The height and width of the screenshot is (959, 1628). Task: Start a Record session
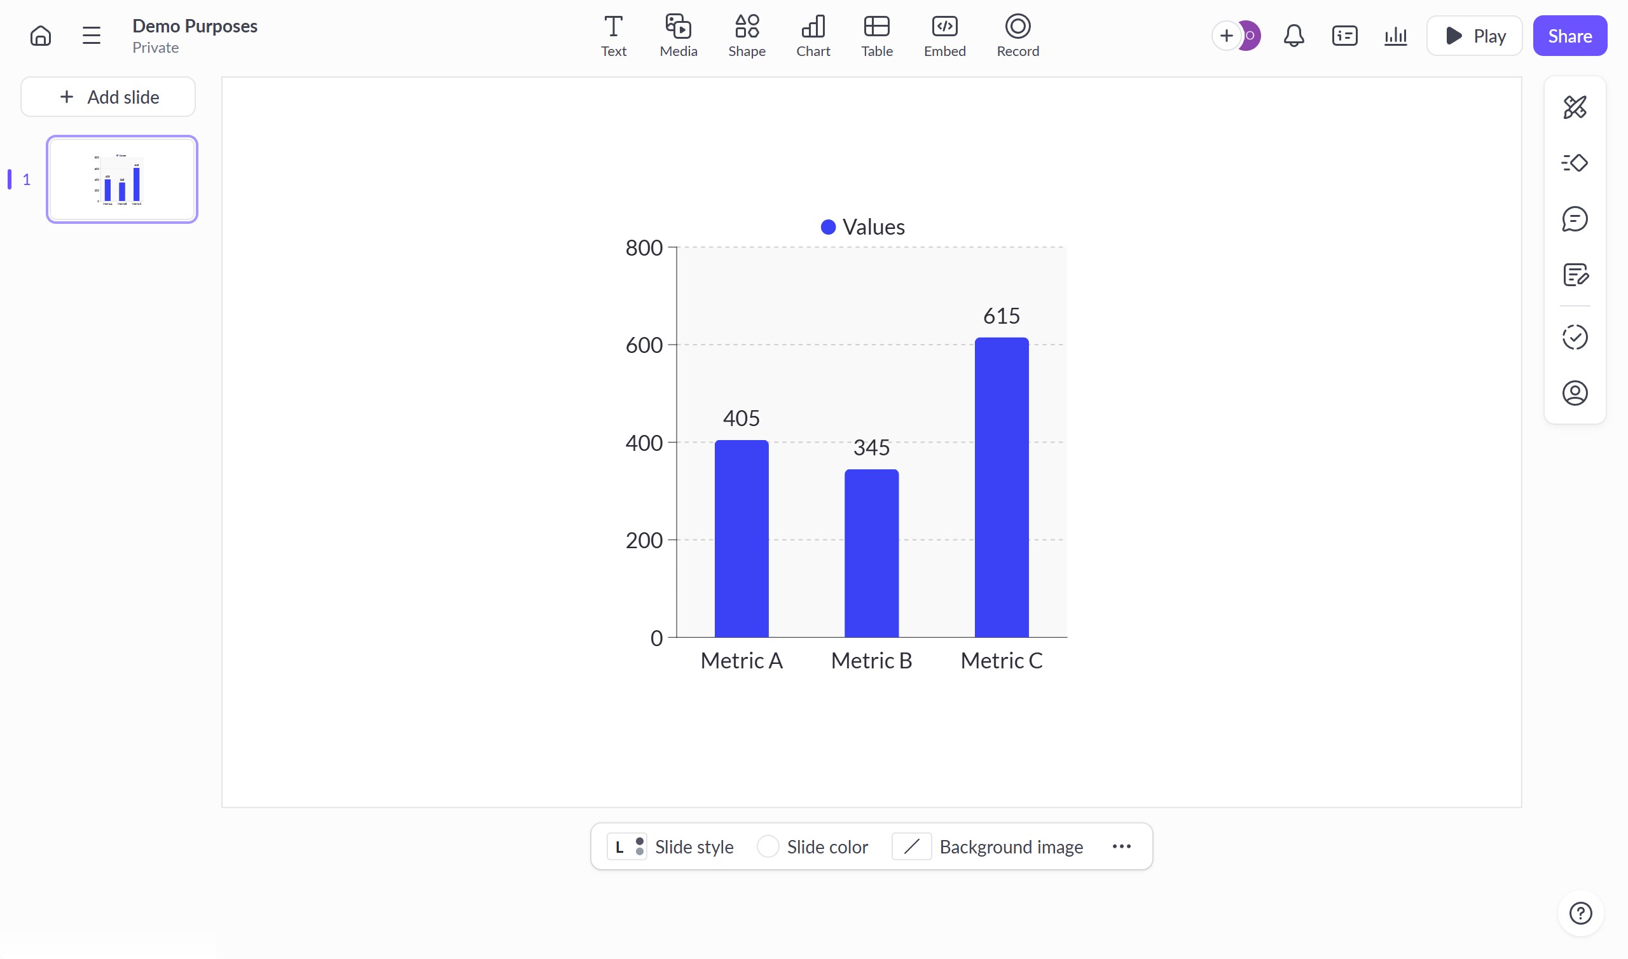click(x=1018, y=36)
